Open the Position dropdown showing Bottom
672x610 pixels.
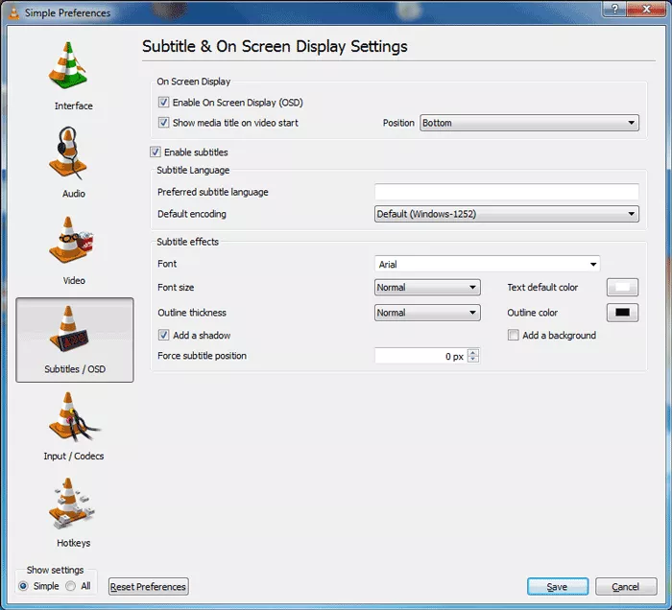pyautogui.click(x=529, y=123)
